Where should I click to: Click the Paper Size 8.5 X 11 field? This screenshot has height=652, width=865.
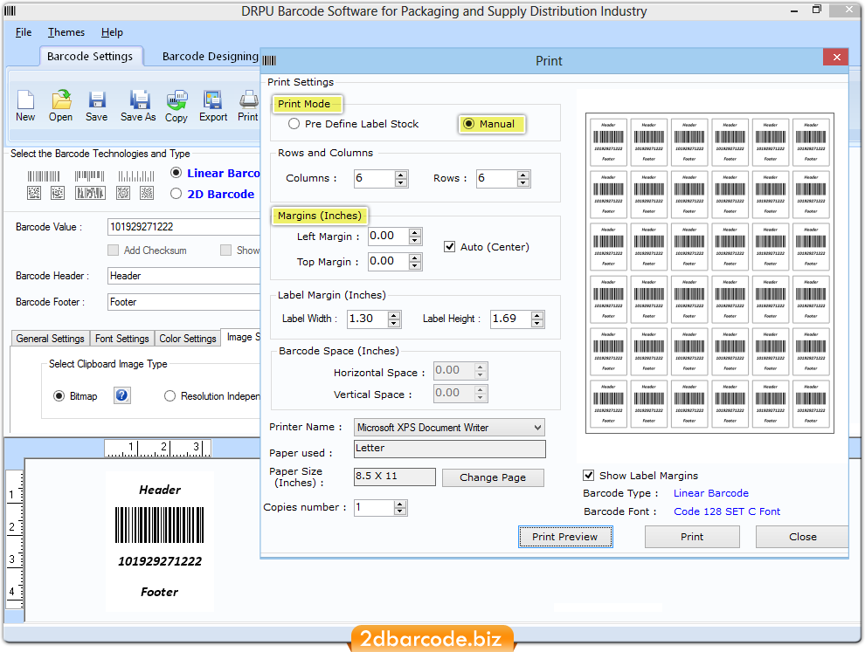point(394,477)
